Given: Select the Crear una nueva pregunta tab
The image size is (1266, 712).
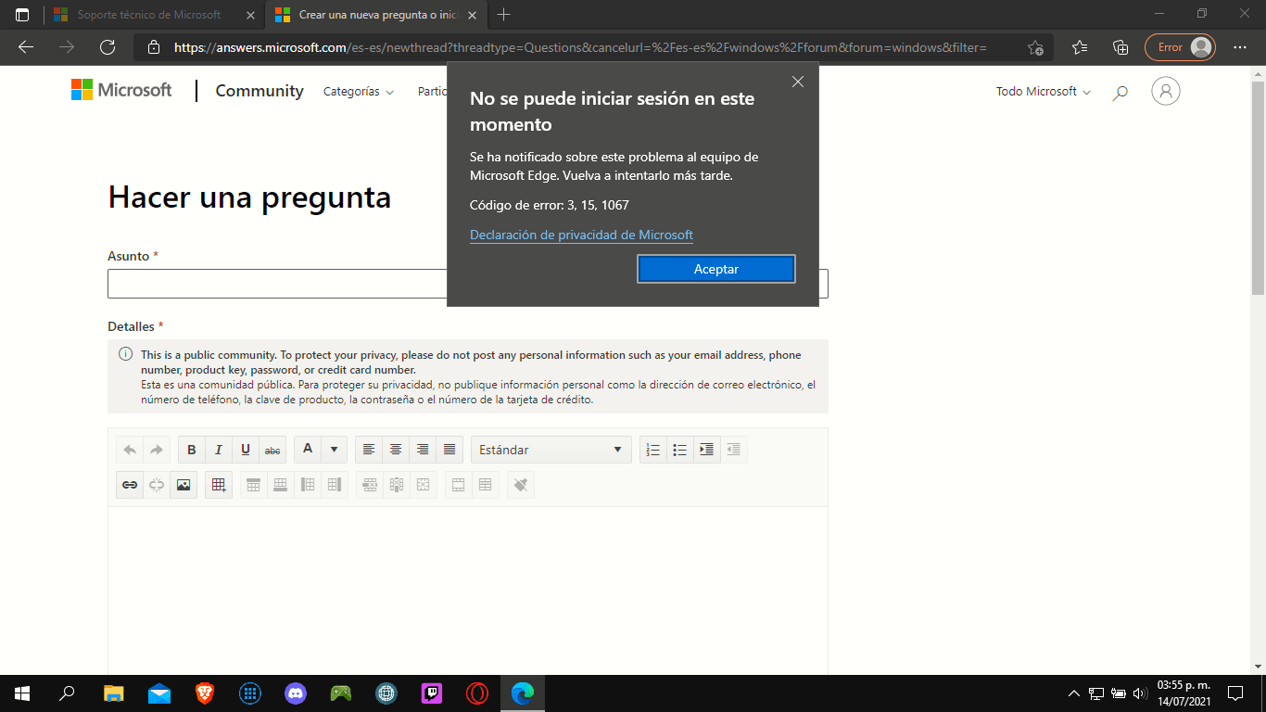Looking at the screenshot, I should (377, 16).
